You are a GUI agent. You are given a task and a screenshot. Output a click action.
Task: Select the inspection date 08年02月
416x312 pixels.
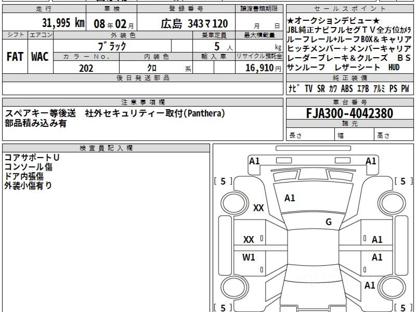click(113, 24)
